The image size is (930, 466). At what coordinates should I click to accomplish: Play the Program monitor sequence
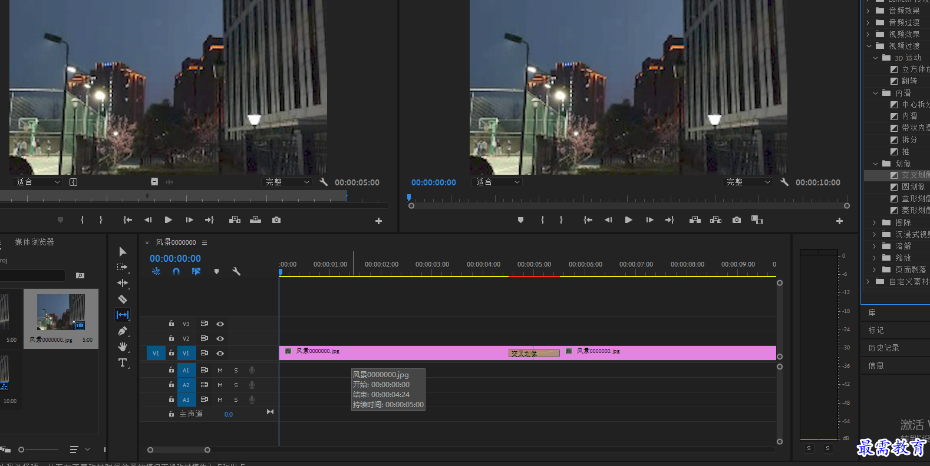629,220
